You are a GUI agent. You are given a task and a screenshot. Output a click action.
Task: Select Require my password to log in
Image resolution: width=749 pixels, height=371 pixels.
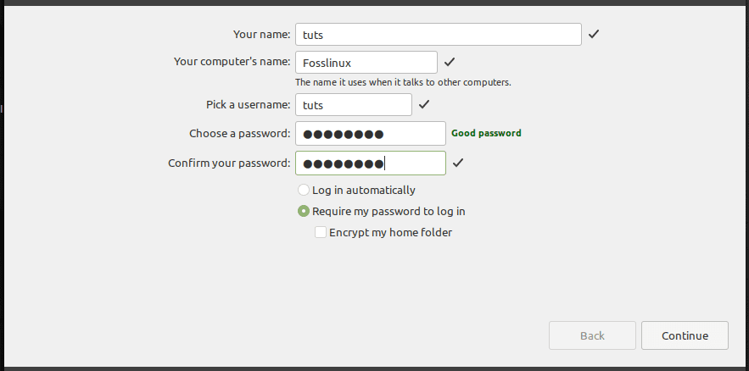tap(304, 212)
